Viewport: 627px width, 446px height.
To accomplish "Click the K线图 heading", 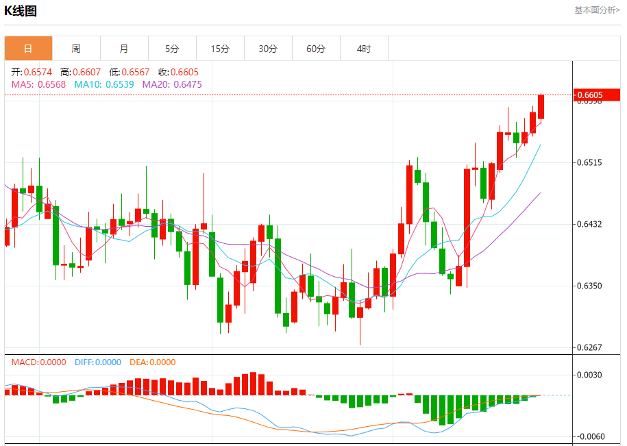I will tap(21, 11).
